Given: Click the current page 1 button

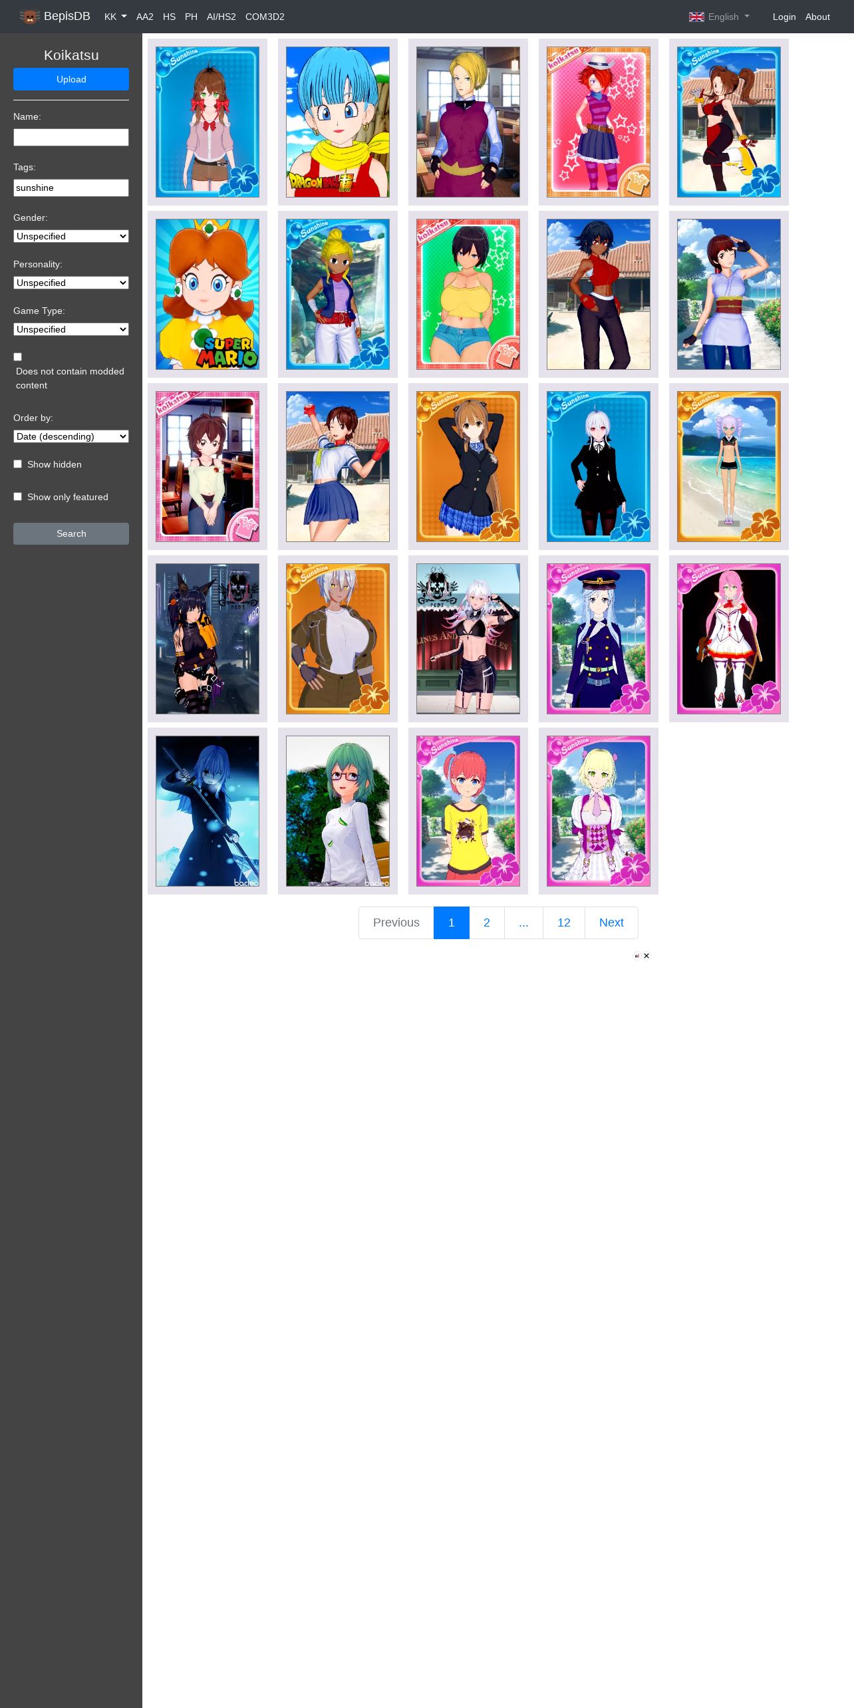Looking at the screenshot, I should click(x=452, y=923).
